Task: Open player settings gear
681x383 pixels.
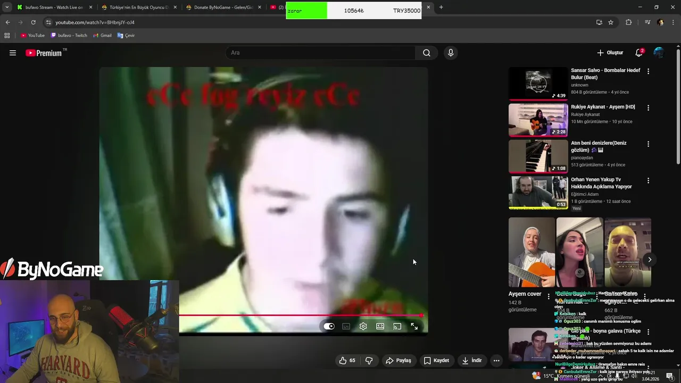Action: click(x=363, y=327)
